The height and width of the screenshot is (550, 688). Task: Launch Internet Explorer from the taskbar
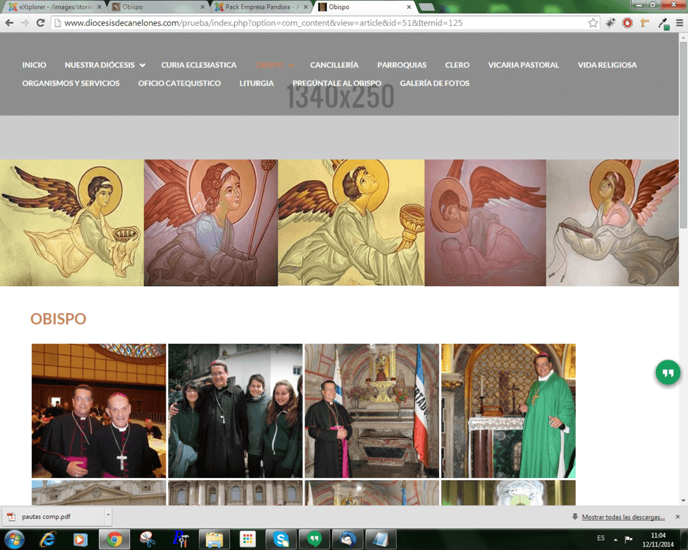(x=48, y=539)
